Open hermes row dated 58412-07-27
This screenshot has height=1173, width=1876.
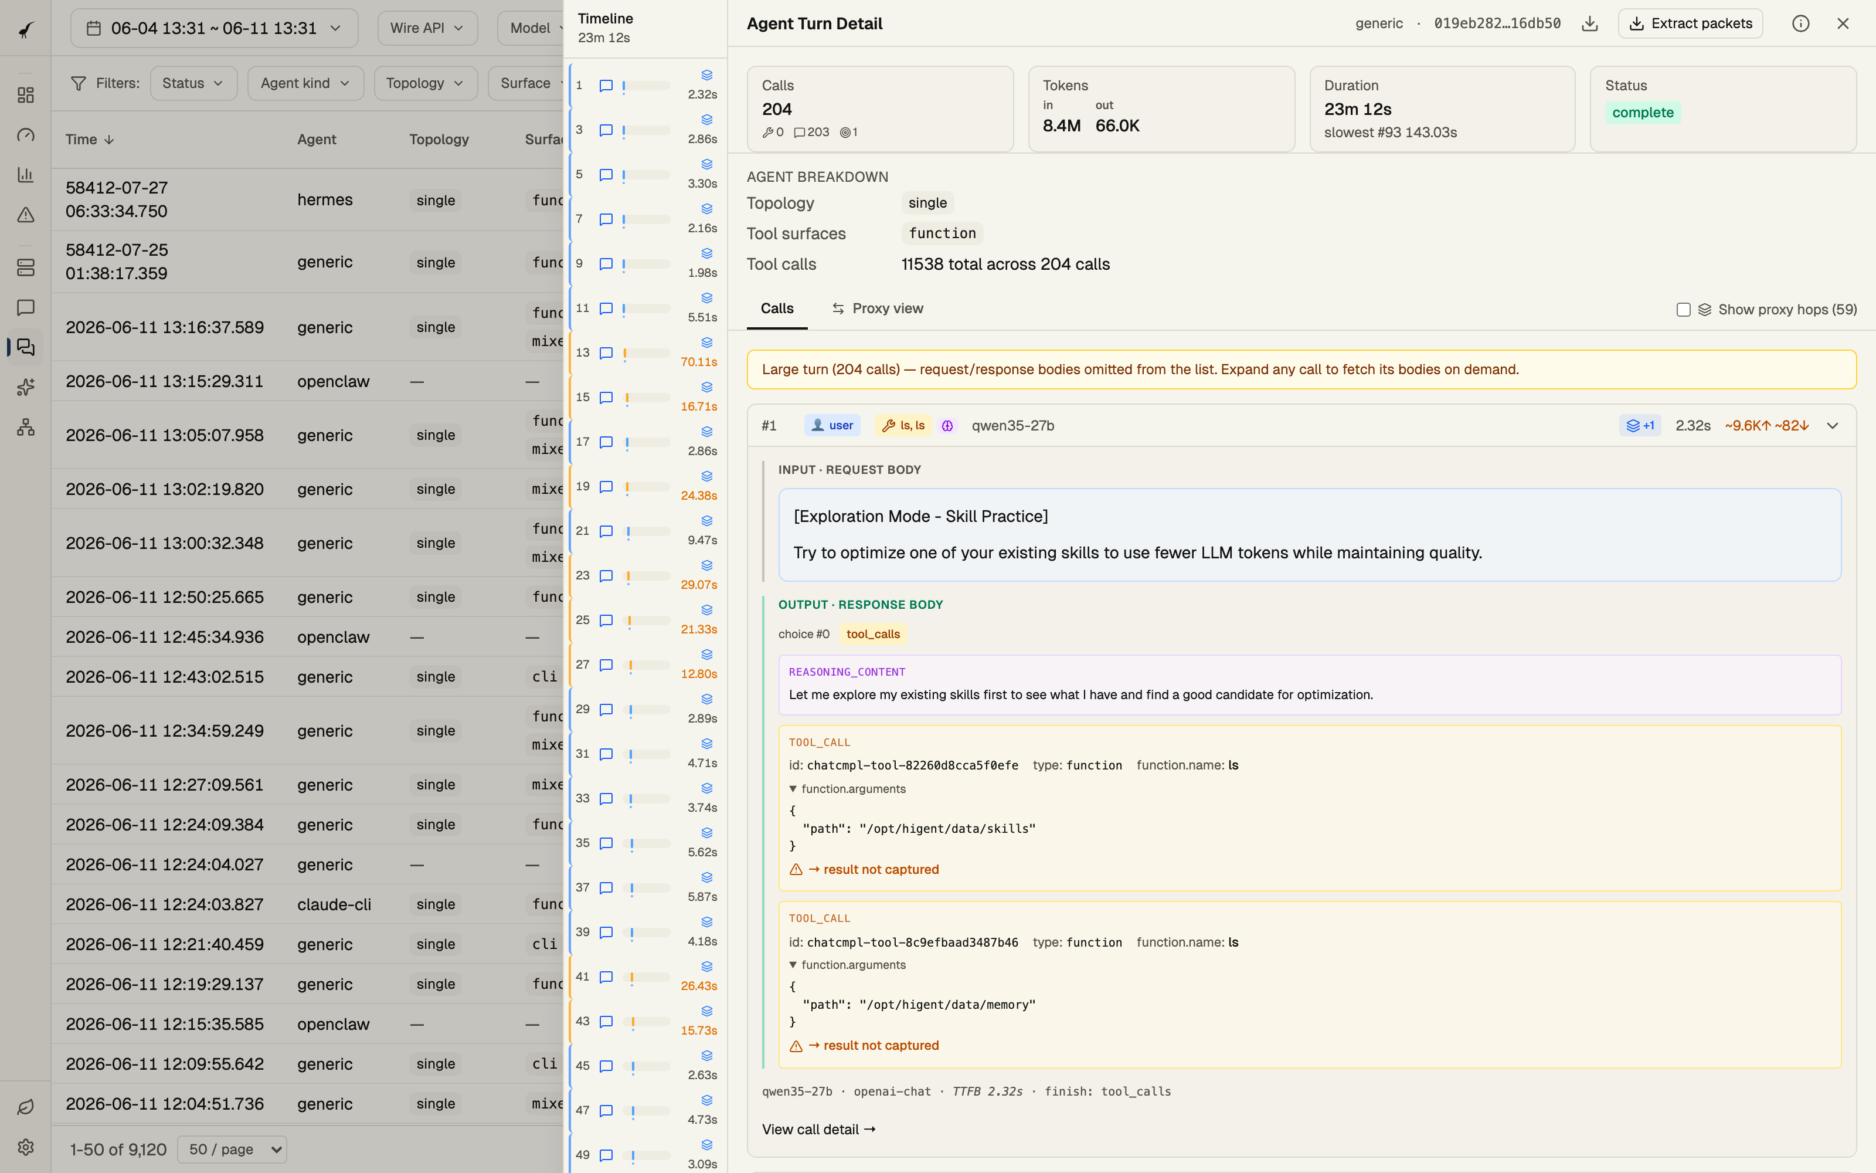click(x=307, y=200)
